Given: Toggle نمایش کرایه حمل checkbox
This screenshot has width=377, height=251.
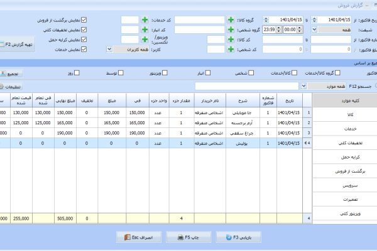Looking at the screenshot, I should click(x=84, y=40).
